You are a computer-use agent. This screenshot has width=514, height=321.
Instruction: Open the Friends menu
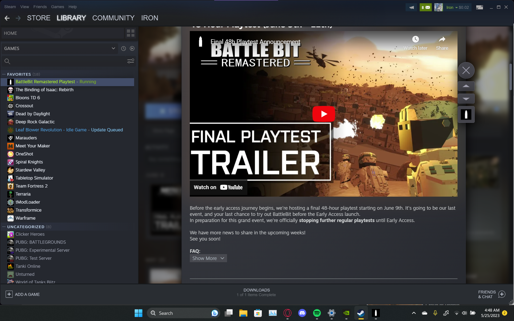pyautogui.click(x=40, y=7)
